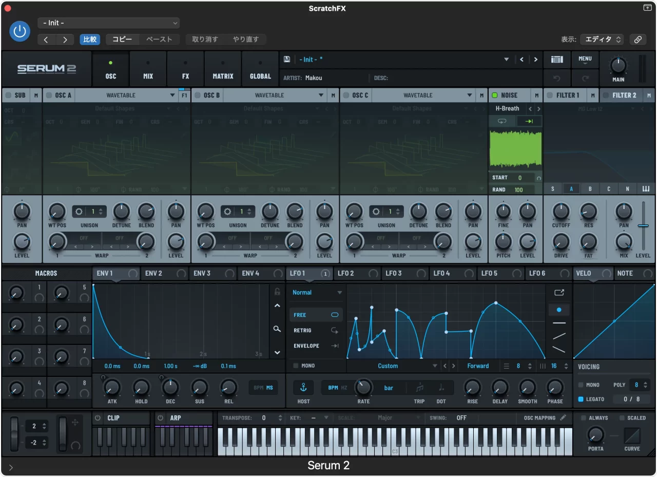Image resolution: width=657 pixels, height=477 pixels.
Task: Click the noise loop mode icon
Action: tap(502, 121)
